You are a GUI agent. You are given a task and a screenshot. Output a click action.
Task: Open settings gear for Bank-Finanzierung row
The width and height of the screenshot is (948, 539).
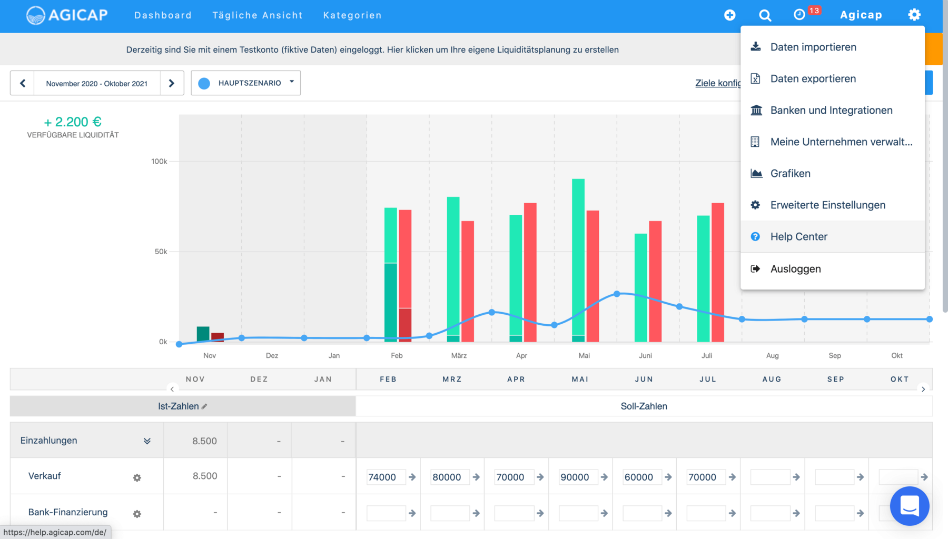(137, 514)
